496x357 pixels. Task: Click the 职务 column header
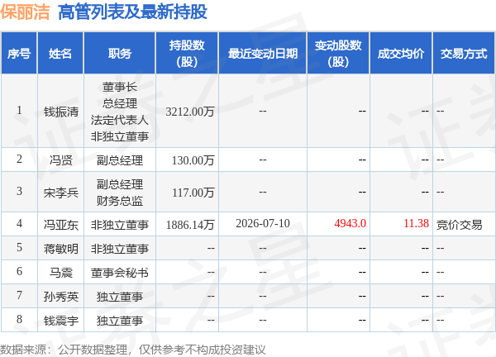pos(120,53)
